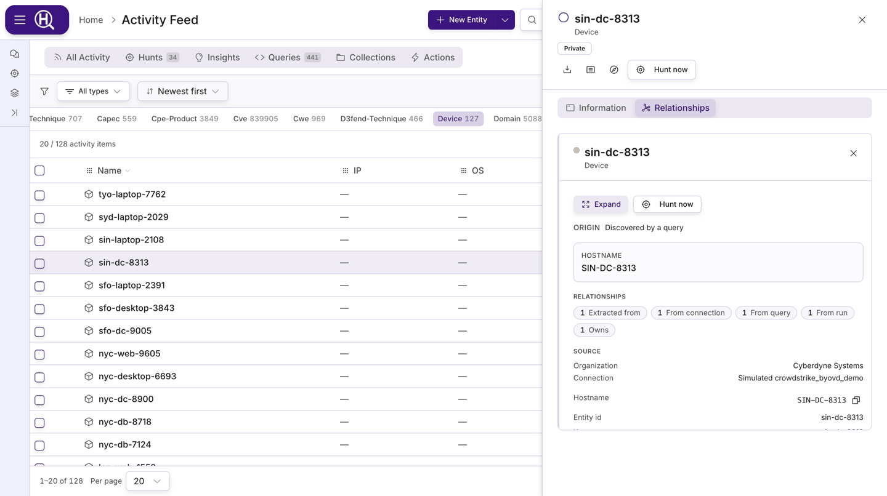
Task: Click the Owns relationship chip
Action: [594, 330]
